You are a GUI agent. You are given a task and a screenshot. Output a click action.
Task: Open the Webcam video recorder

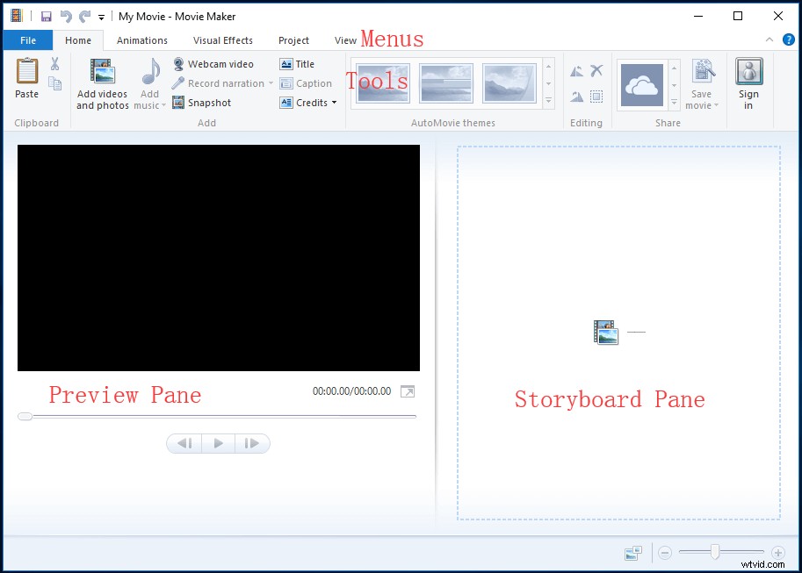214,63
